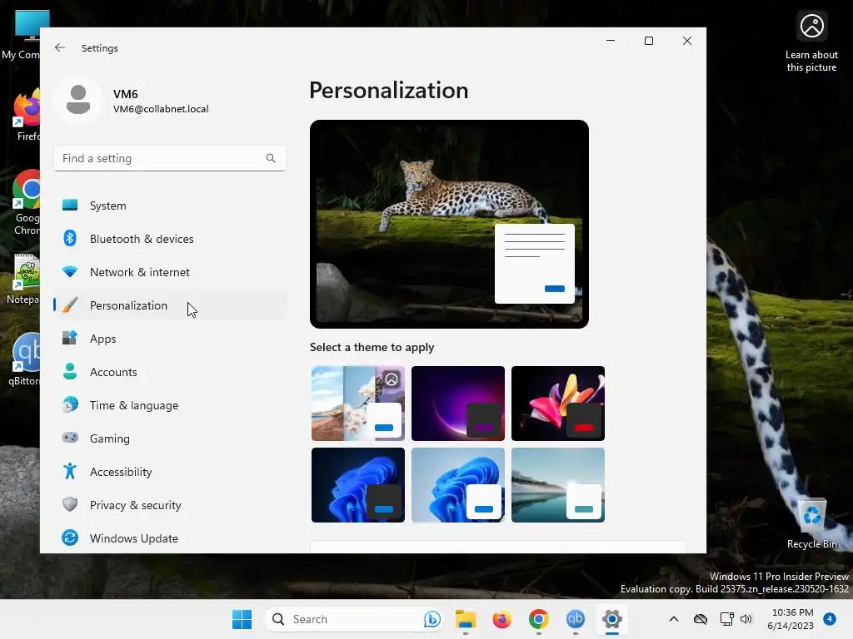The height and width of the screenshot is (639, 853).
Task: Maximize the Settings window
Action: 648,41
